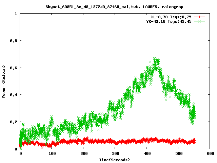This screenshot has width=217, height=163.
Task: Click the plot title Skynet_60851_3c_48 text
Action: click(x=114, y=7)
